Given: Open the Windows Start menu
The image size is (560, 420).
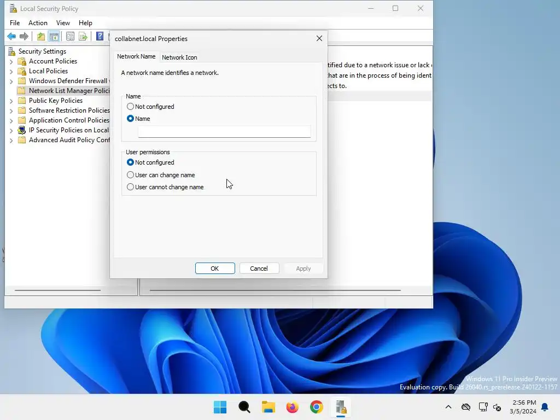Looking at the screenshot, I should (220, 407).
